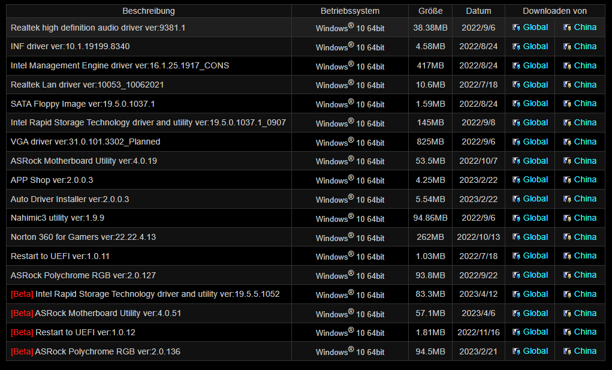Viewport: 612px width, 370px height.
Task: Click the 2023/4/12 date cell
Action: click(478, 294)
